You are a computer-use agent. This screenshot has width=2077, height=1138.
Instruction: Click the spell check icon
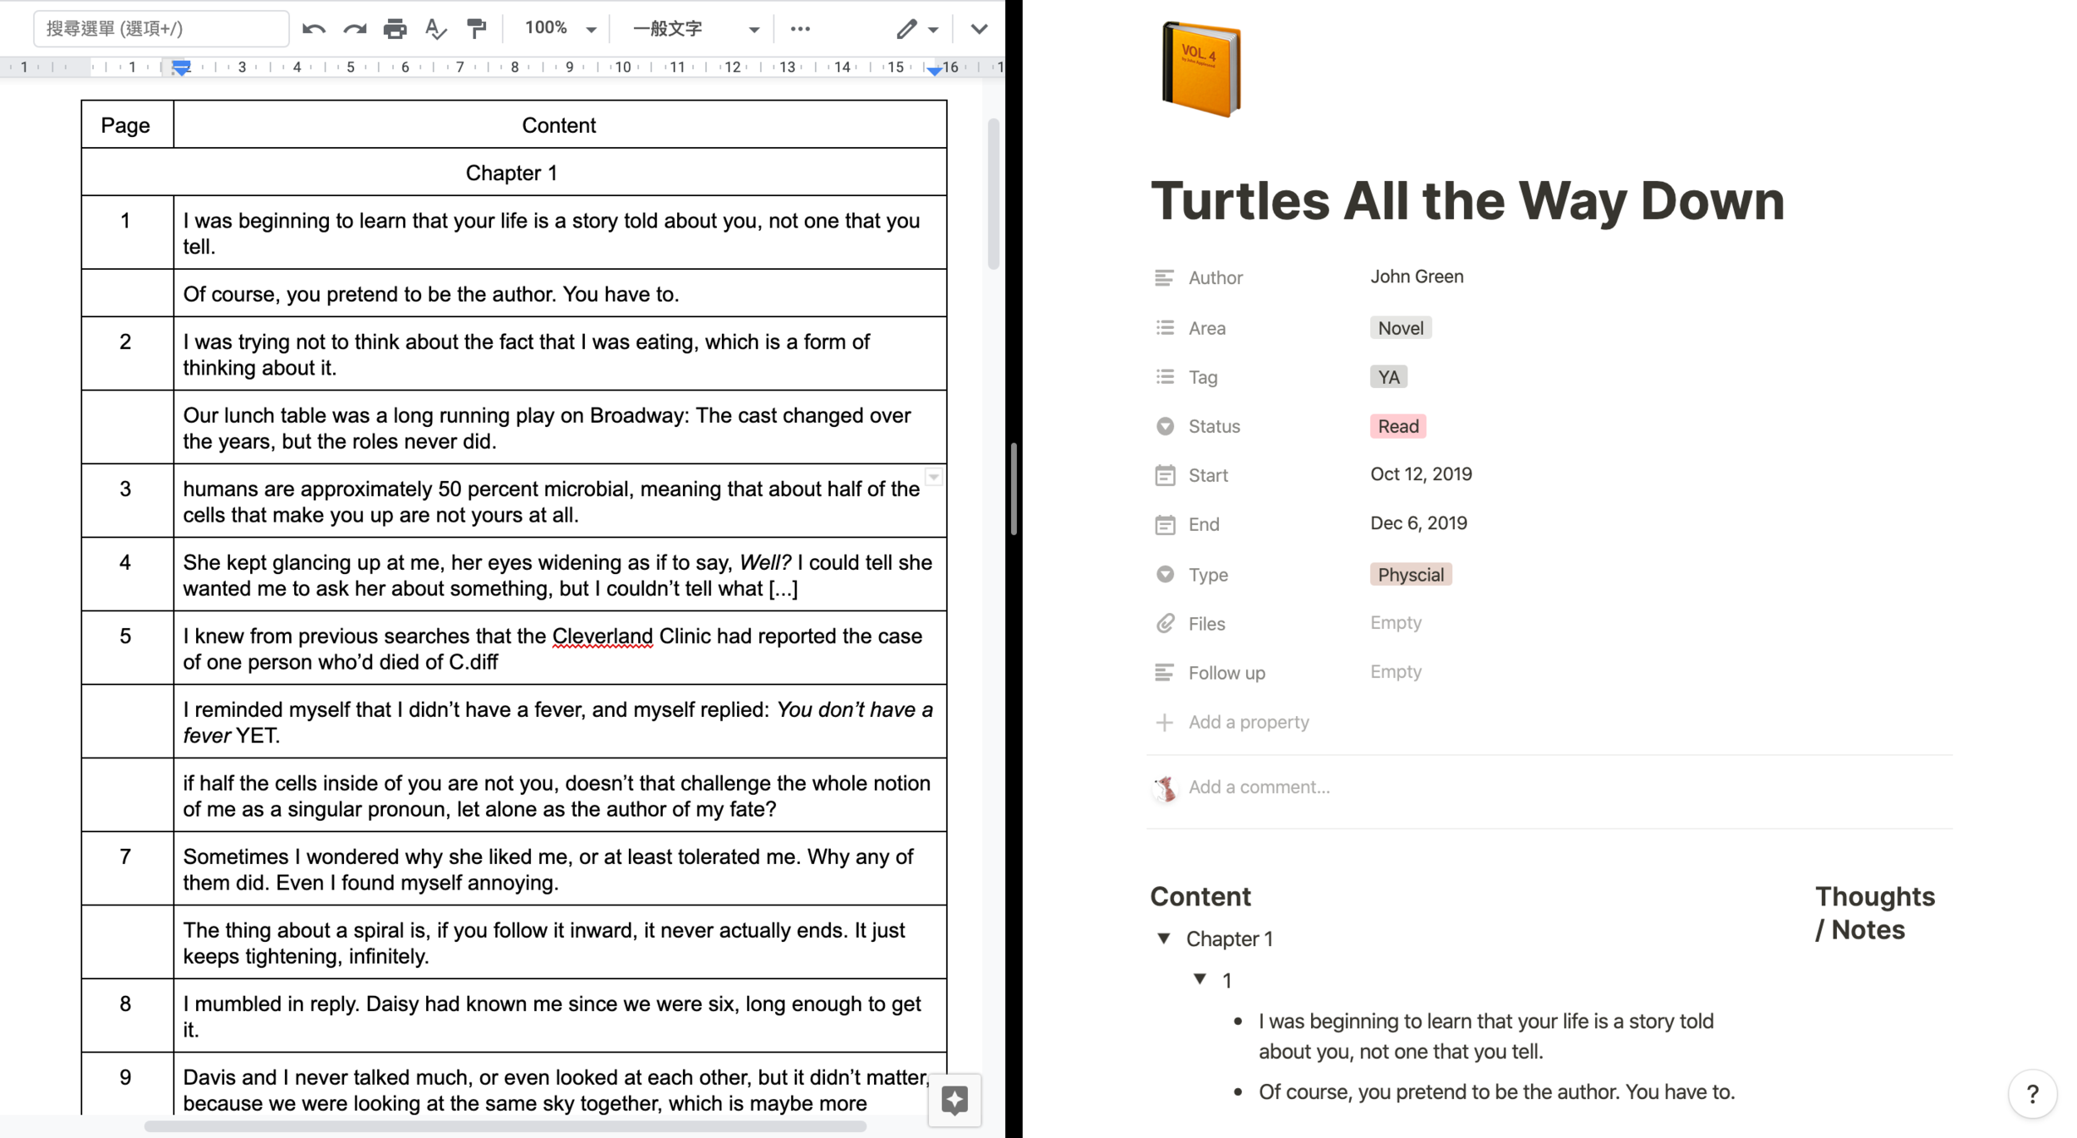pos(435,29)
